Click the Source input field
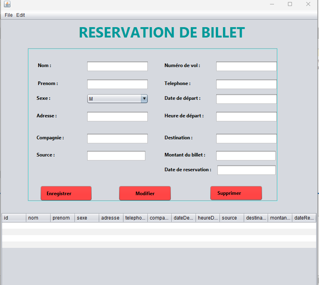The height and width of the screenshot is (285, 319). click(116, 156)
